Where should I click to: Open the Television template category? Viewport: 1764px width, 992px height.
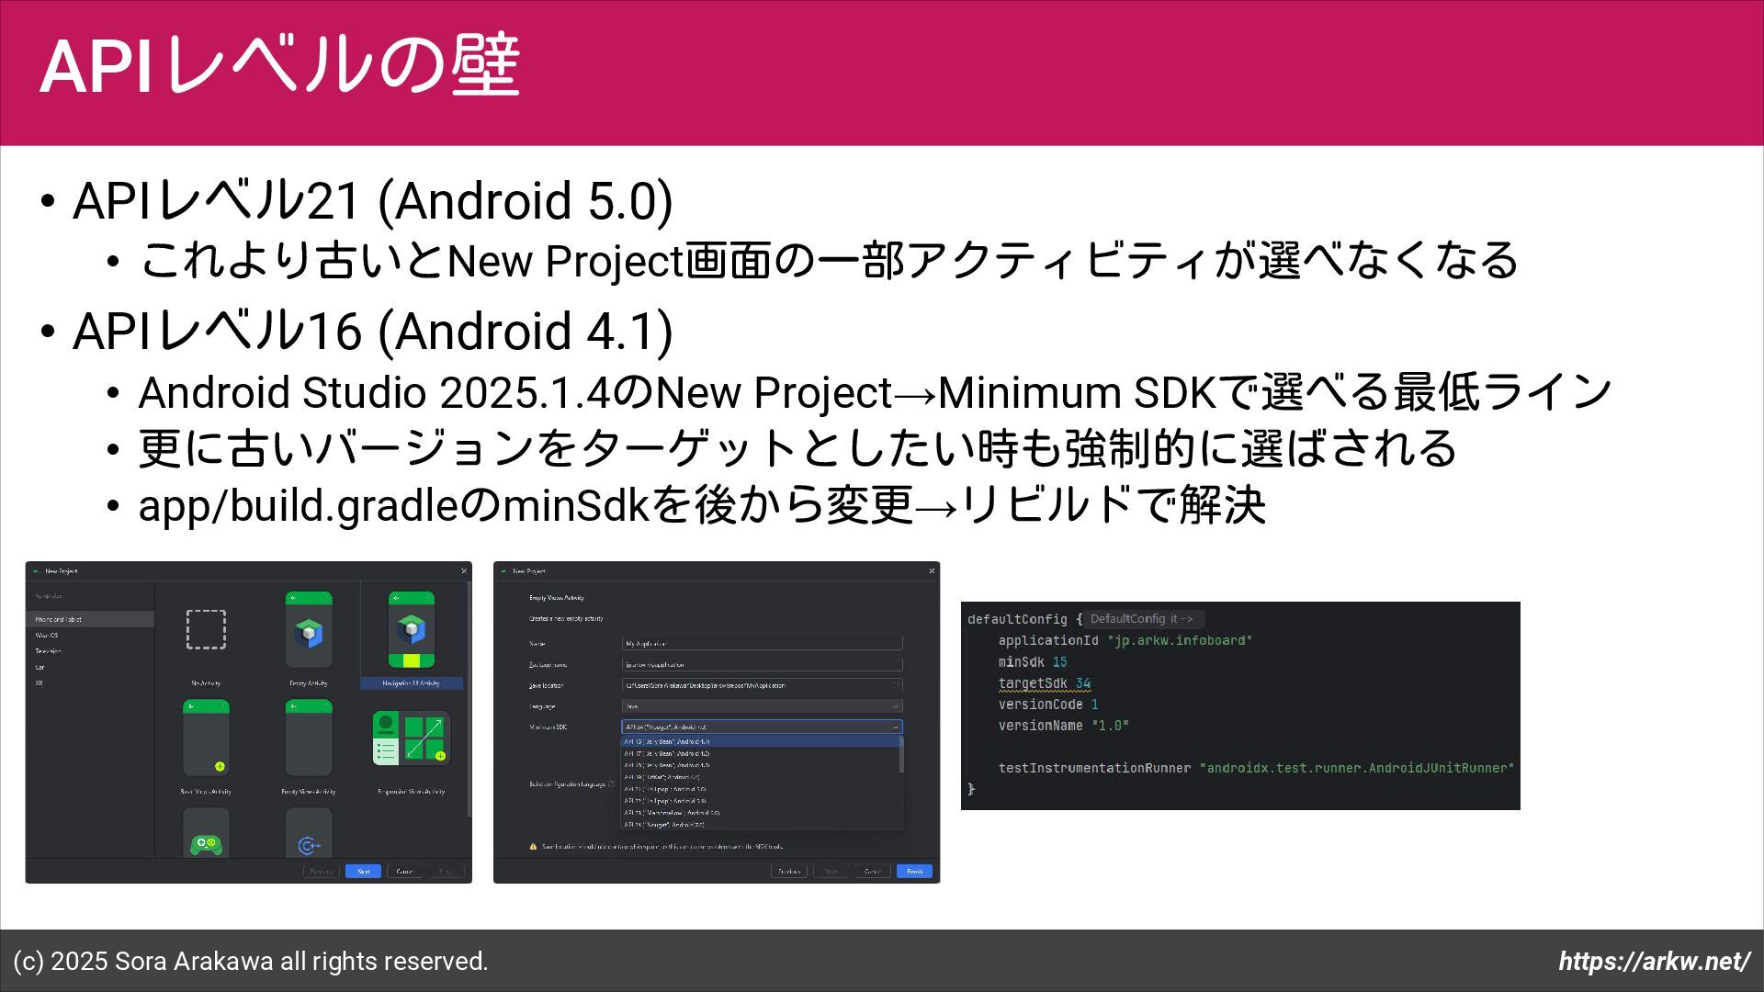(x=49, y=651)
